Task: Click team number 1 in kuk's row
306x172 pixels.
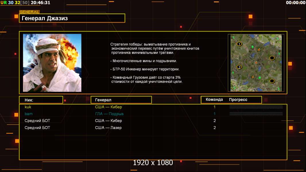Action: click(214, 107)
